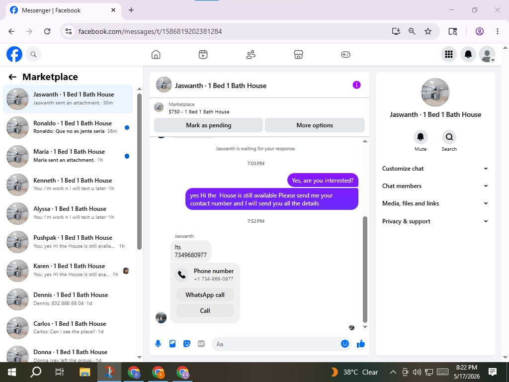Open Chrome three-dot menu
Image resolution: width=509 pixels, height=382 pixels.
(x=497, y=31)
